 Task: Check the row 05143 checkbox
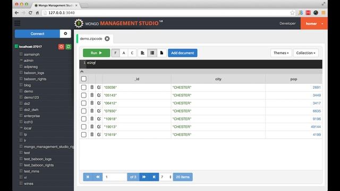pos(84,95)
